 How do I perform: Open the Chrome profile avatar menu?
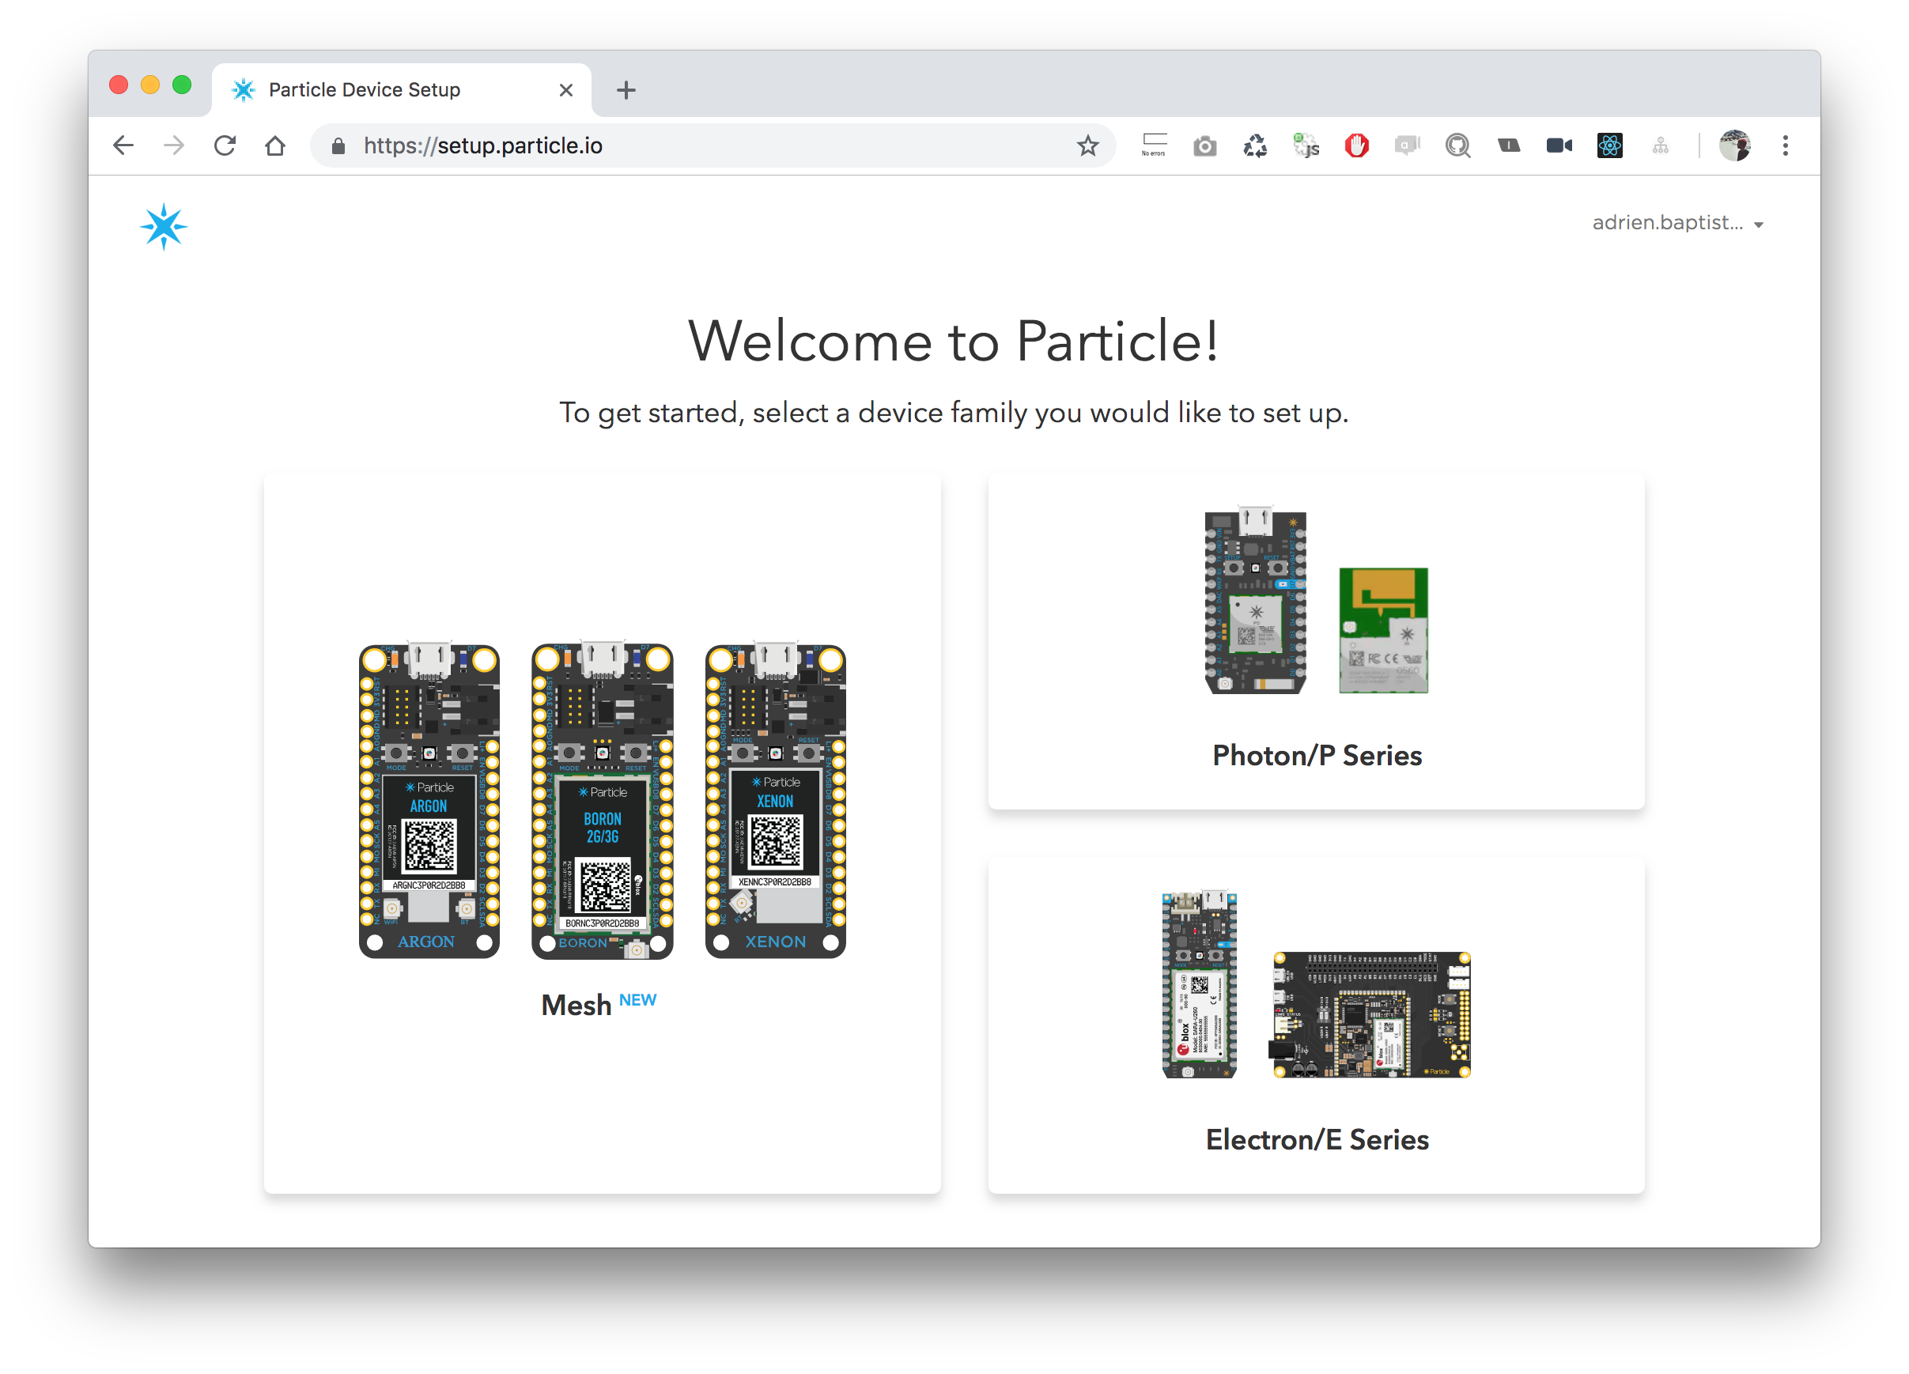point(1734,145)
